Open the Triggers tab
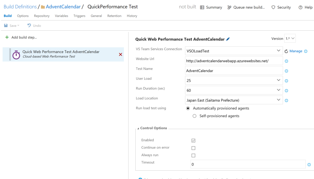Image resolution: width=314 pixels, height=179 pixels. (x=79, y=16)
